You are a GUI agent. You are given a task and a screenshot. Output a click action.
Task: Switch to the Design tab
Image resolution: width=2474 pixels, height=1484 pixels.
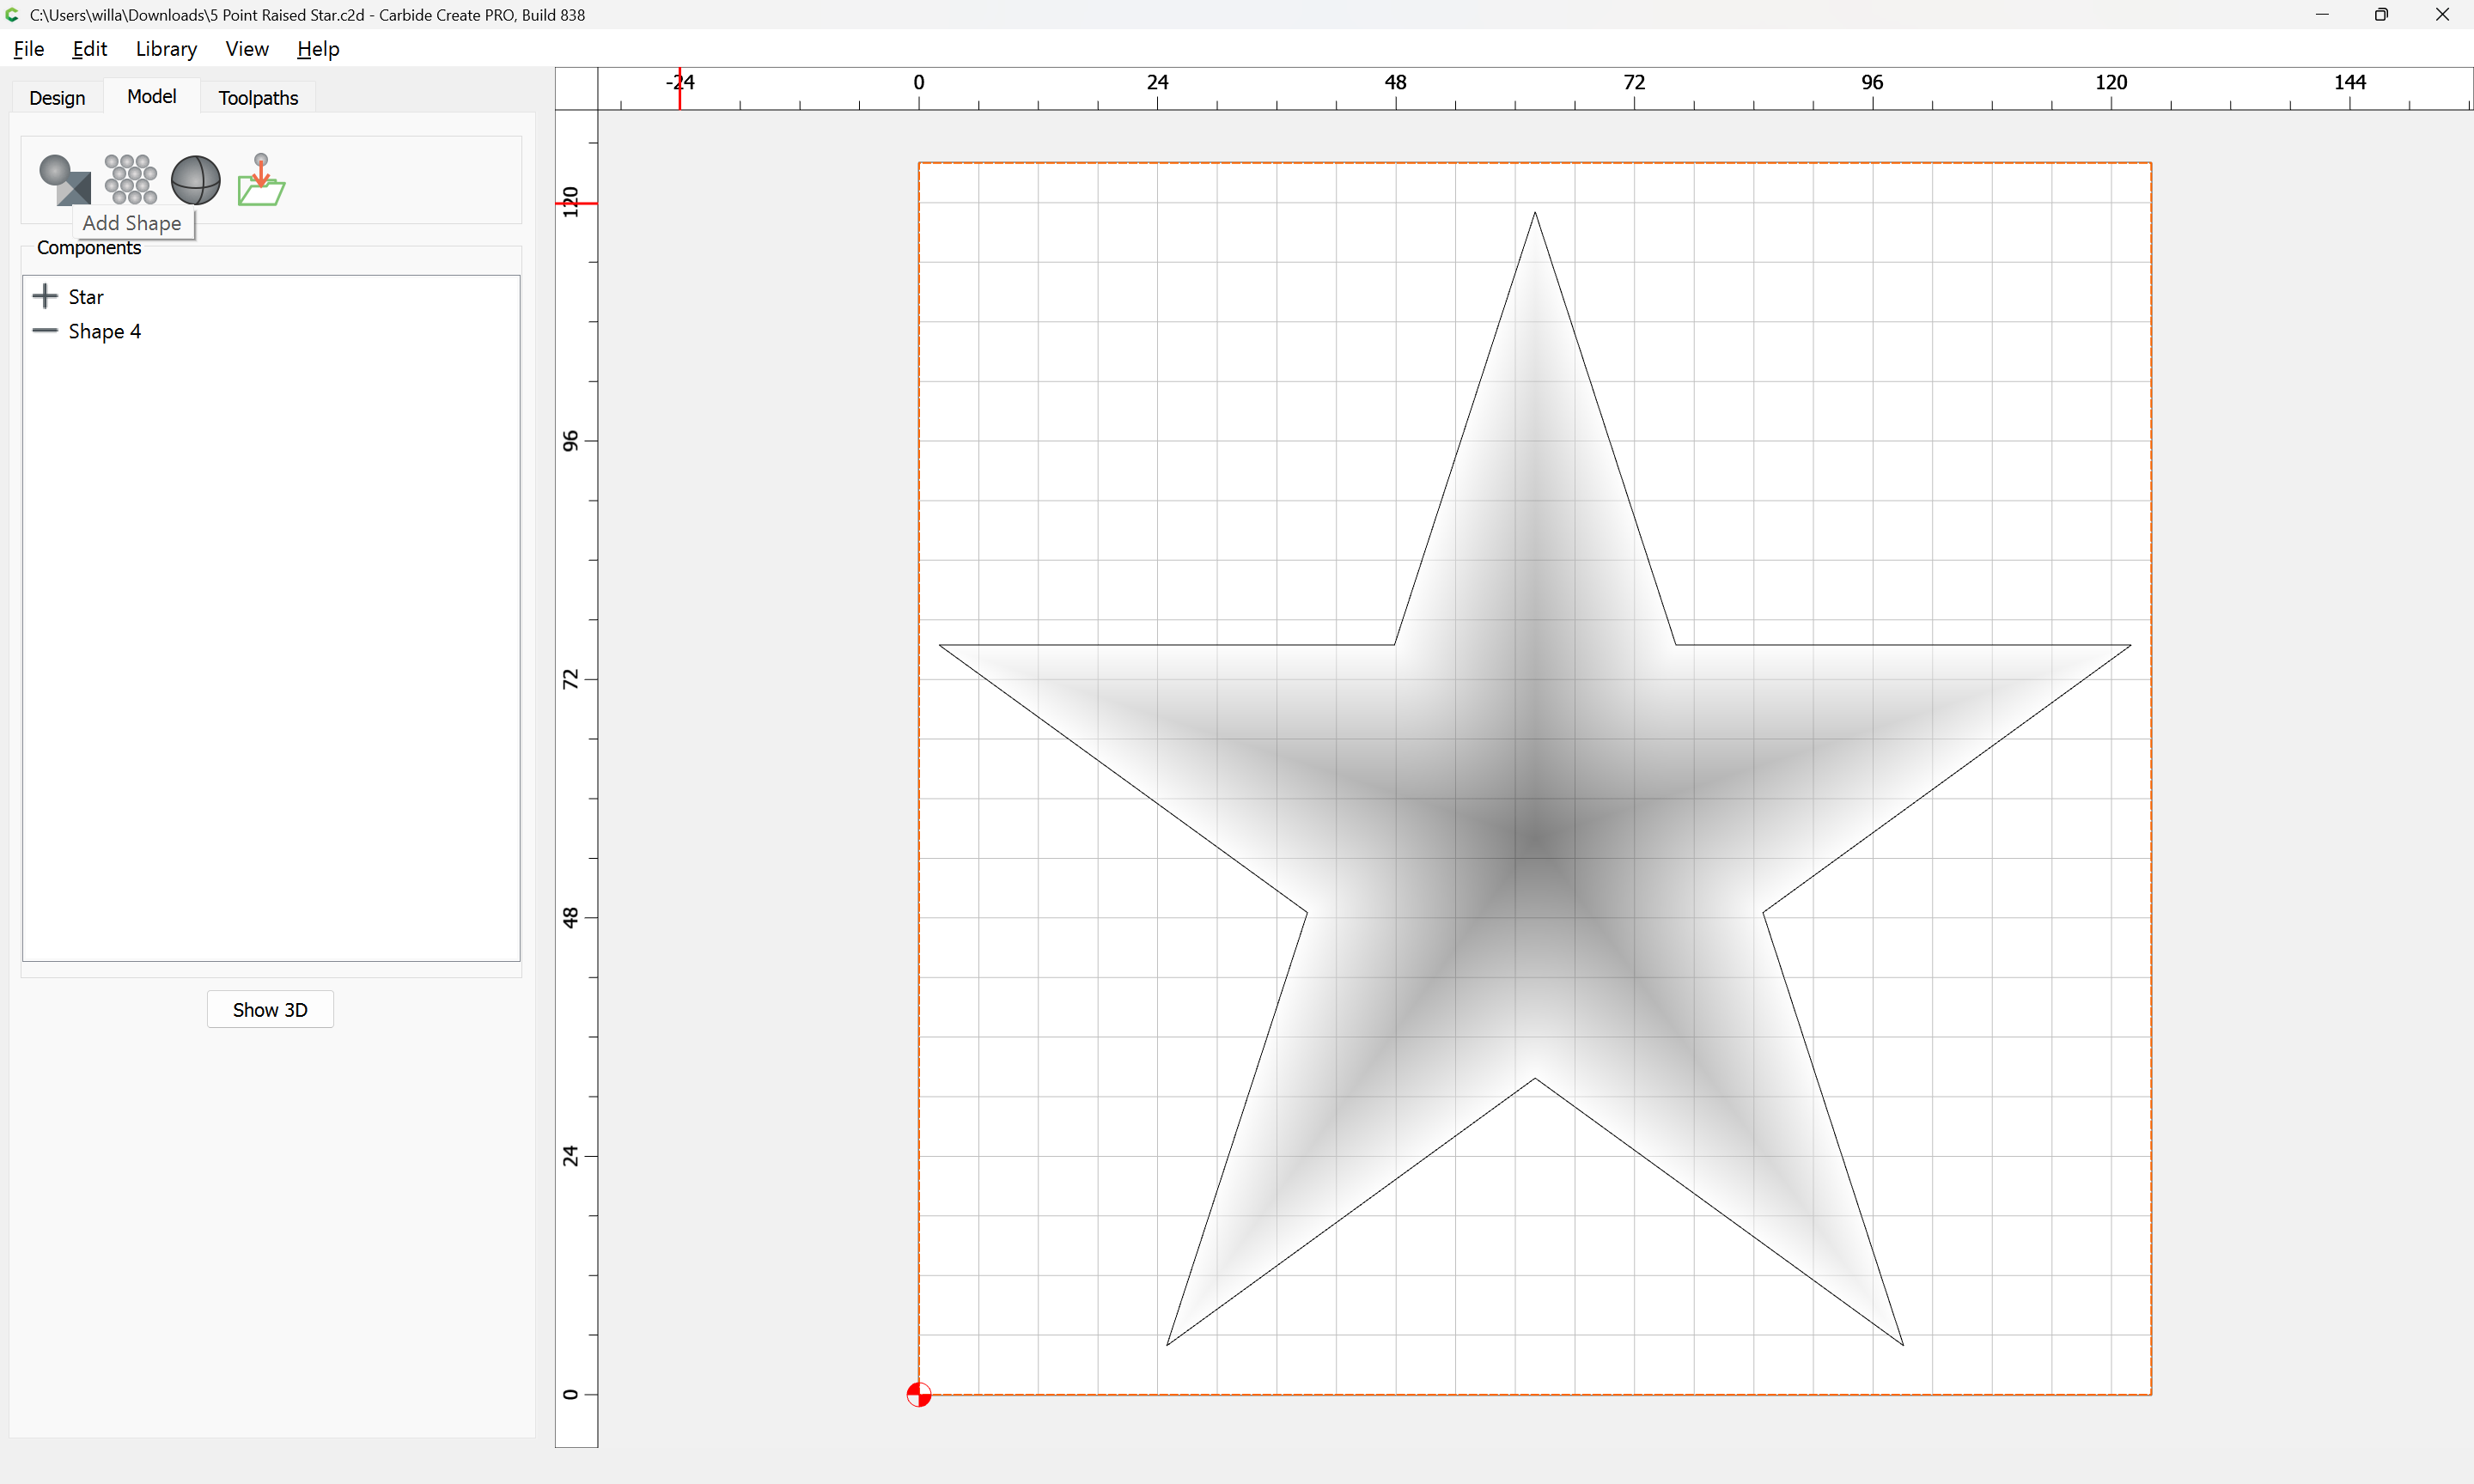(57, 97)
